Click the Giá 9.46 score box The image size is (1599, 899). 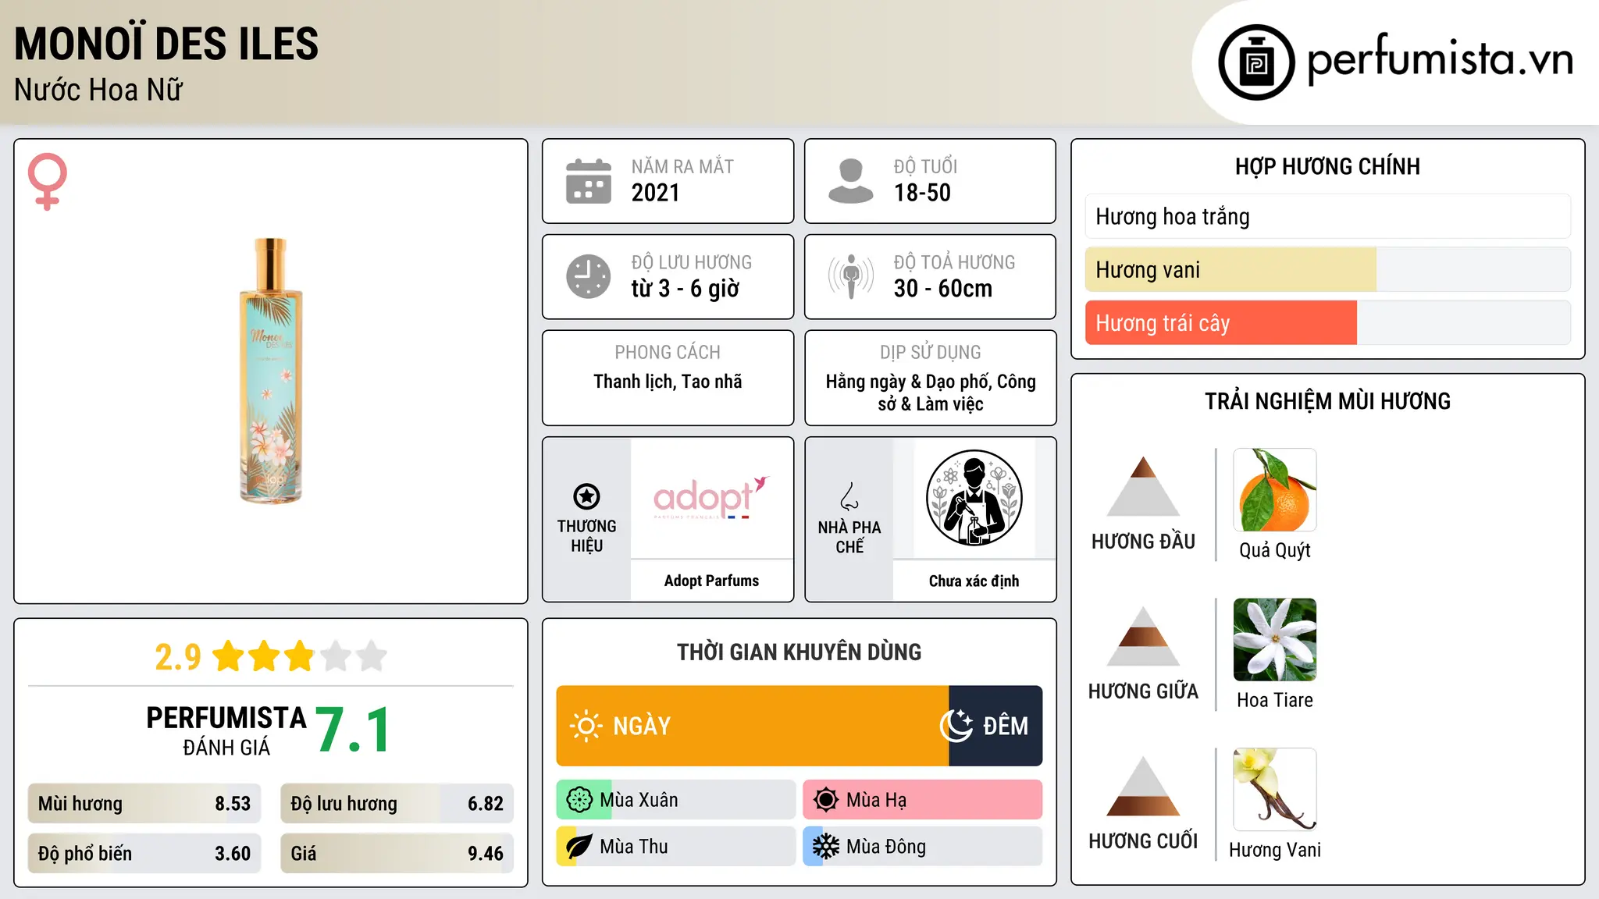click(397, 854)
